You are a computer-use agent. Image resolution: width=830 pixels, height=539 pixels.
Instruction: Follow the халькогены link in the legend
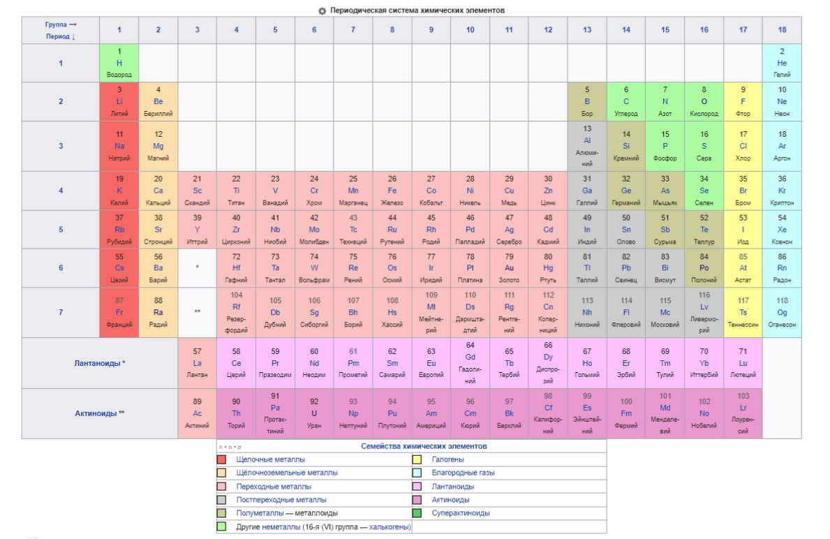389,527
